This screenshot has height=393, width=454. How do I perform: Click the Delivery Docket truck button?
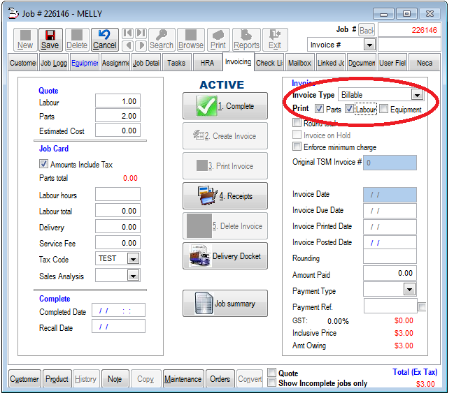click(x=225, y=256)
